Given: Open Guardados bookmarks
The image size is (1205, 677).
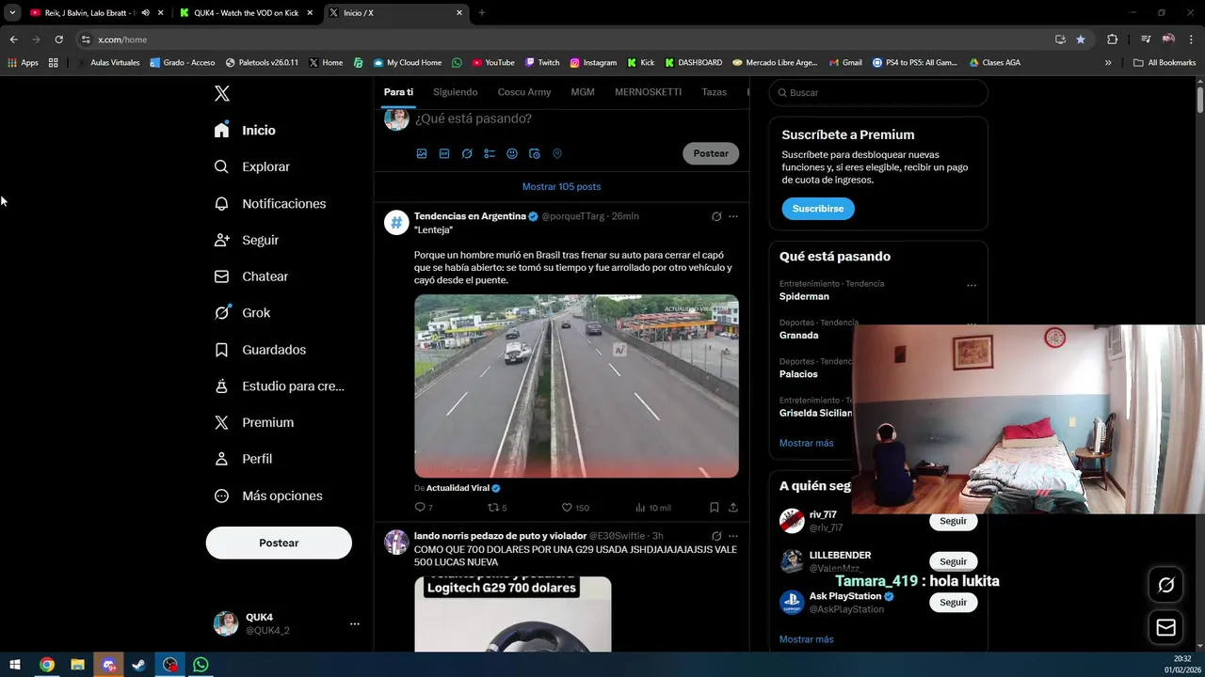Looking at the screenshot, I should tap(261, 350).
